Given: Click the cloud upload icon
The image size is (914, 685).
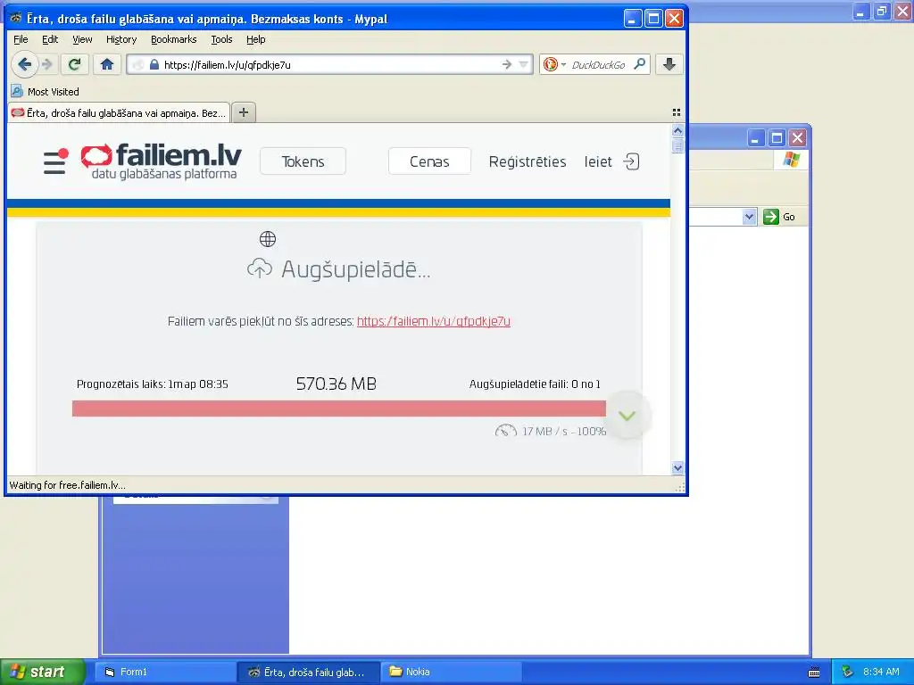Looking at the screenshot, I should 260,268.
